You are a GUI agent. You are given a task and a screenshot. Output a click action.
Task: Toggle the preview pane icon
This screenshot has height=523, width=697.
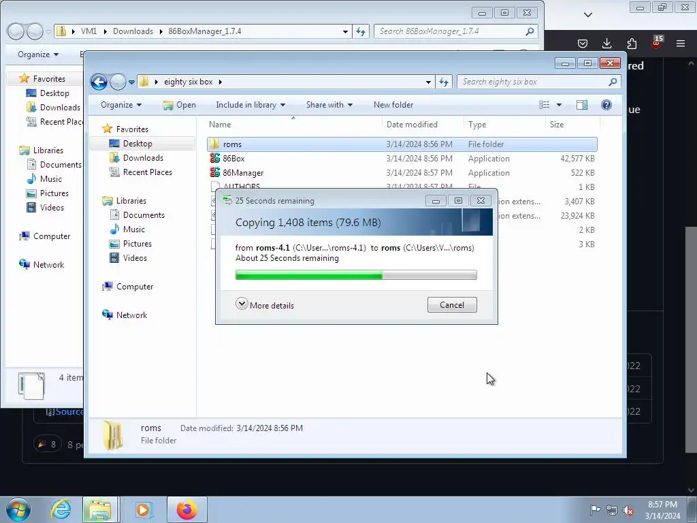(x=582, y=105)
